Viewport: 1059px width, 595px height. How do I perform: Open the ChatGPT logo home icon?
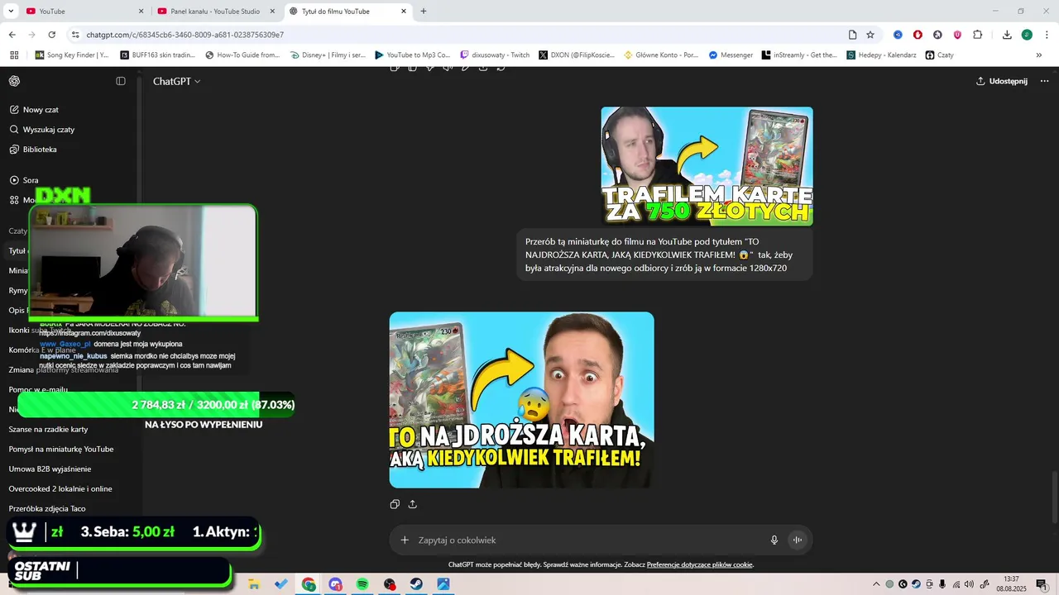point(14,81)
